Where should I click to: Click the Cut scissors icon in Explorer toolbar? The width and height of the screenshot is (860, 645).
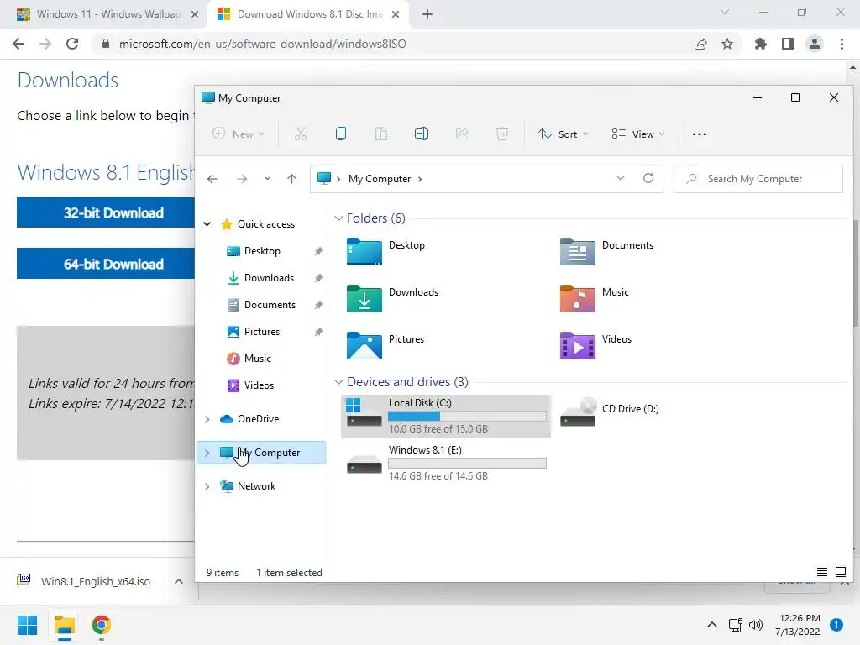(x=300, y=134)
